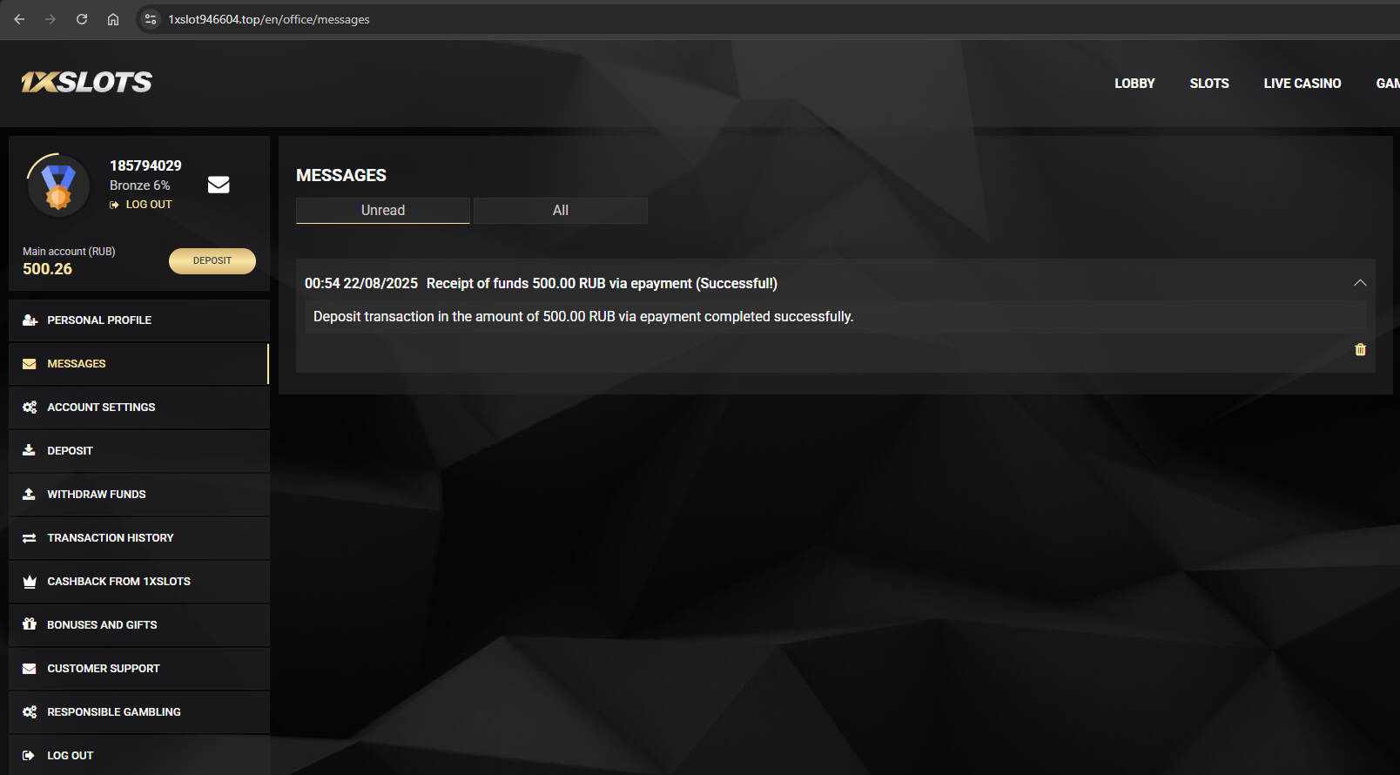View TRANSACTION HISTORY
This screenshot has width=1400, height=775.
tap(139, 538)
